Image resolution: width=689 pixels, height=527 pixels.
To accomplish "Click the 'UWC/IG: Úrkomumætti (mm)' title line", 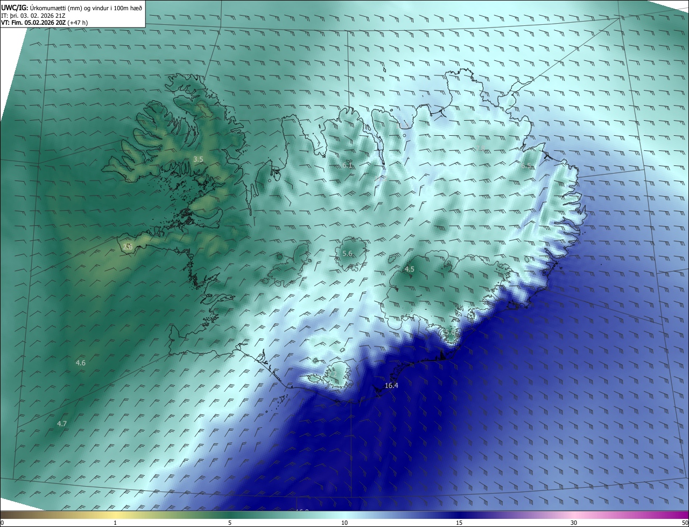I will click(x=72, y=8).
